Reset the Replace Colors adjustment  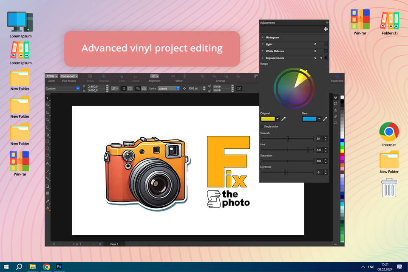(321, 58)
